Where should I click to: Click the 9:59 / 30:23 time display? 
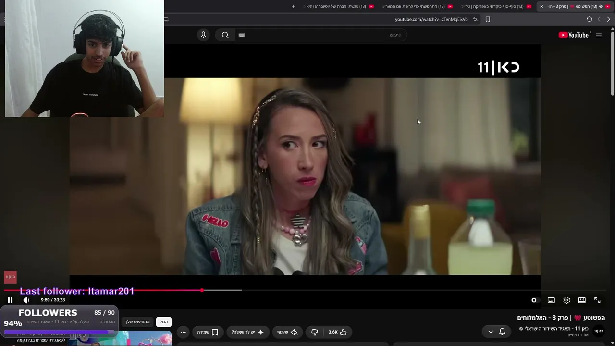(x=53, y=300)
